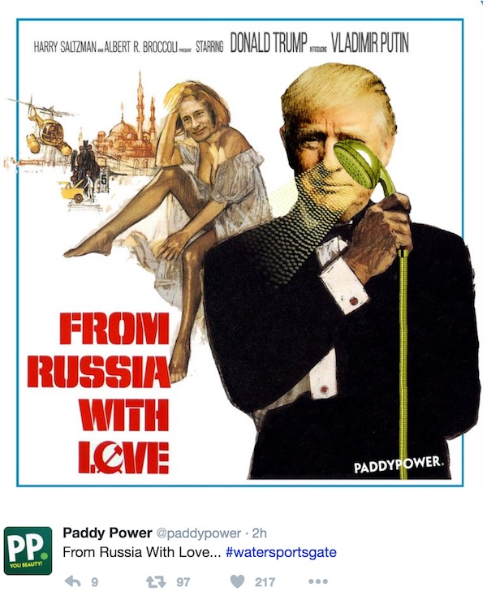
Task: Select the tweet text From Russia With Love
Action: coord(142,552)
